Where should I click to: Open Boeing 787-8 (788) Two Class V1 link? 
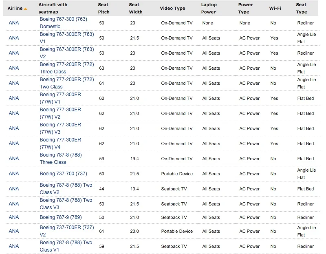point(66,246)
